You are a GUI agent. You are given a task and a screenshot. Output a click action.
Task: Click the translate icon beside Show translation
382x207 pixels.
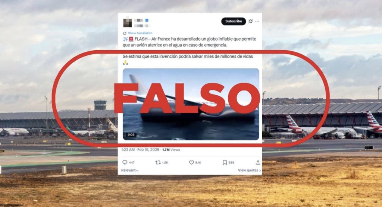pos(125,34)
